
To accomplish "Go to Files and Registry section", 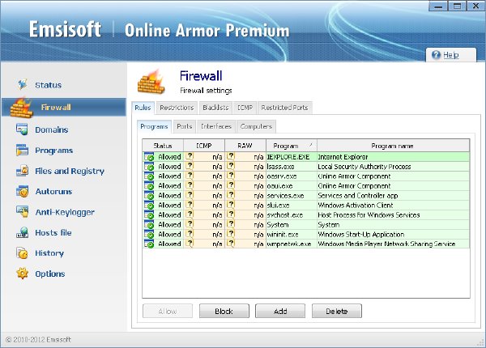I will click(70, 172).
